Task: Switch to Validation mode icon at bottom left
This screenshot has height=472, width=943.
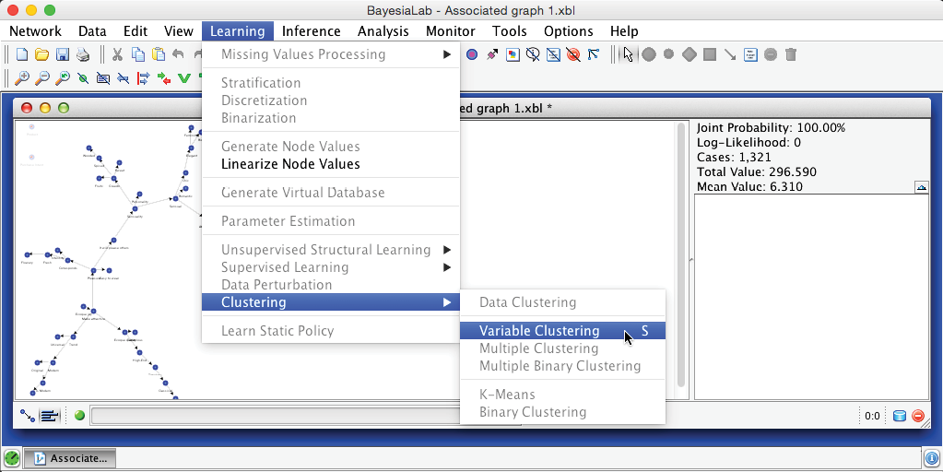Action: pos(49,416)
